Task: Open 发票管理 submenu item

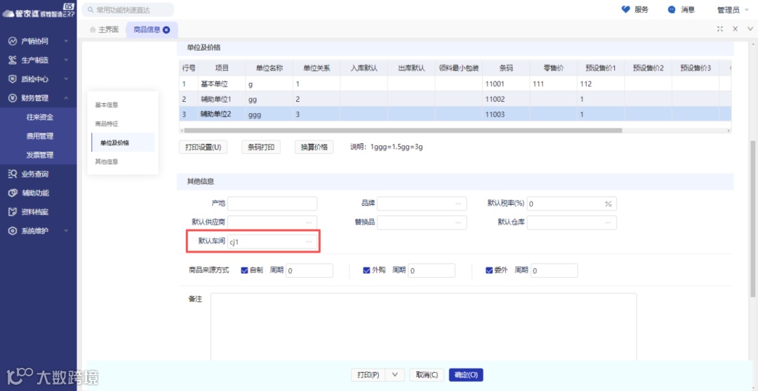Action: [39, 155]
